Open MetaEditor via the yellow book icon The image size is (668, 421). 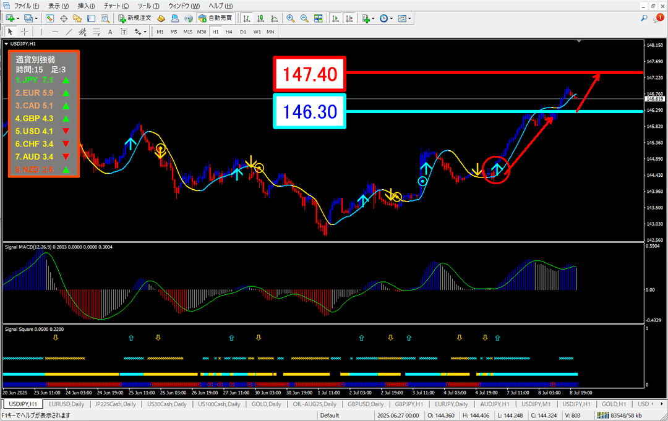[161, 19]
